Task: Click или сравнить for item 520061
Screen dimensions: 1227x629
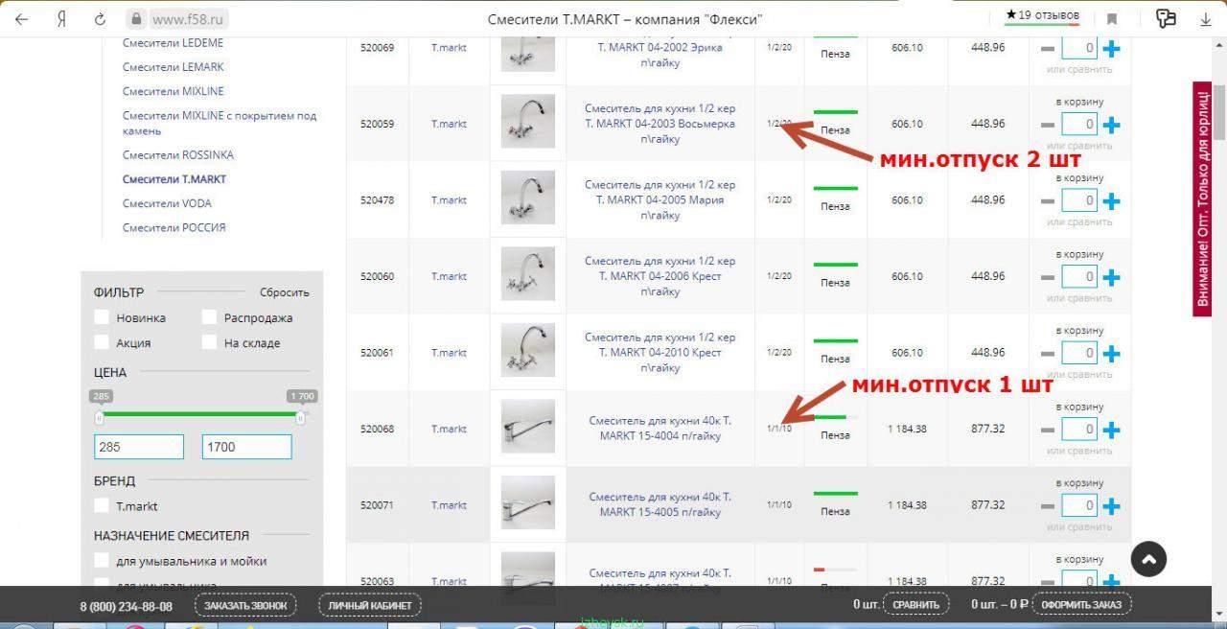Action: (1079, 374)
